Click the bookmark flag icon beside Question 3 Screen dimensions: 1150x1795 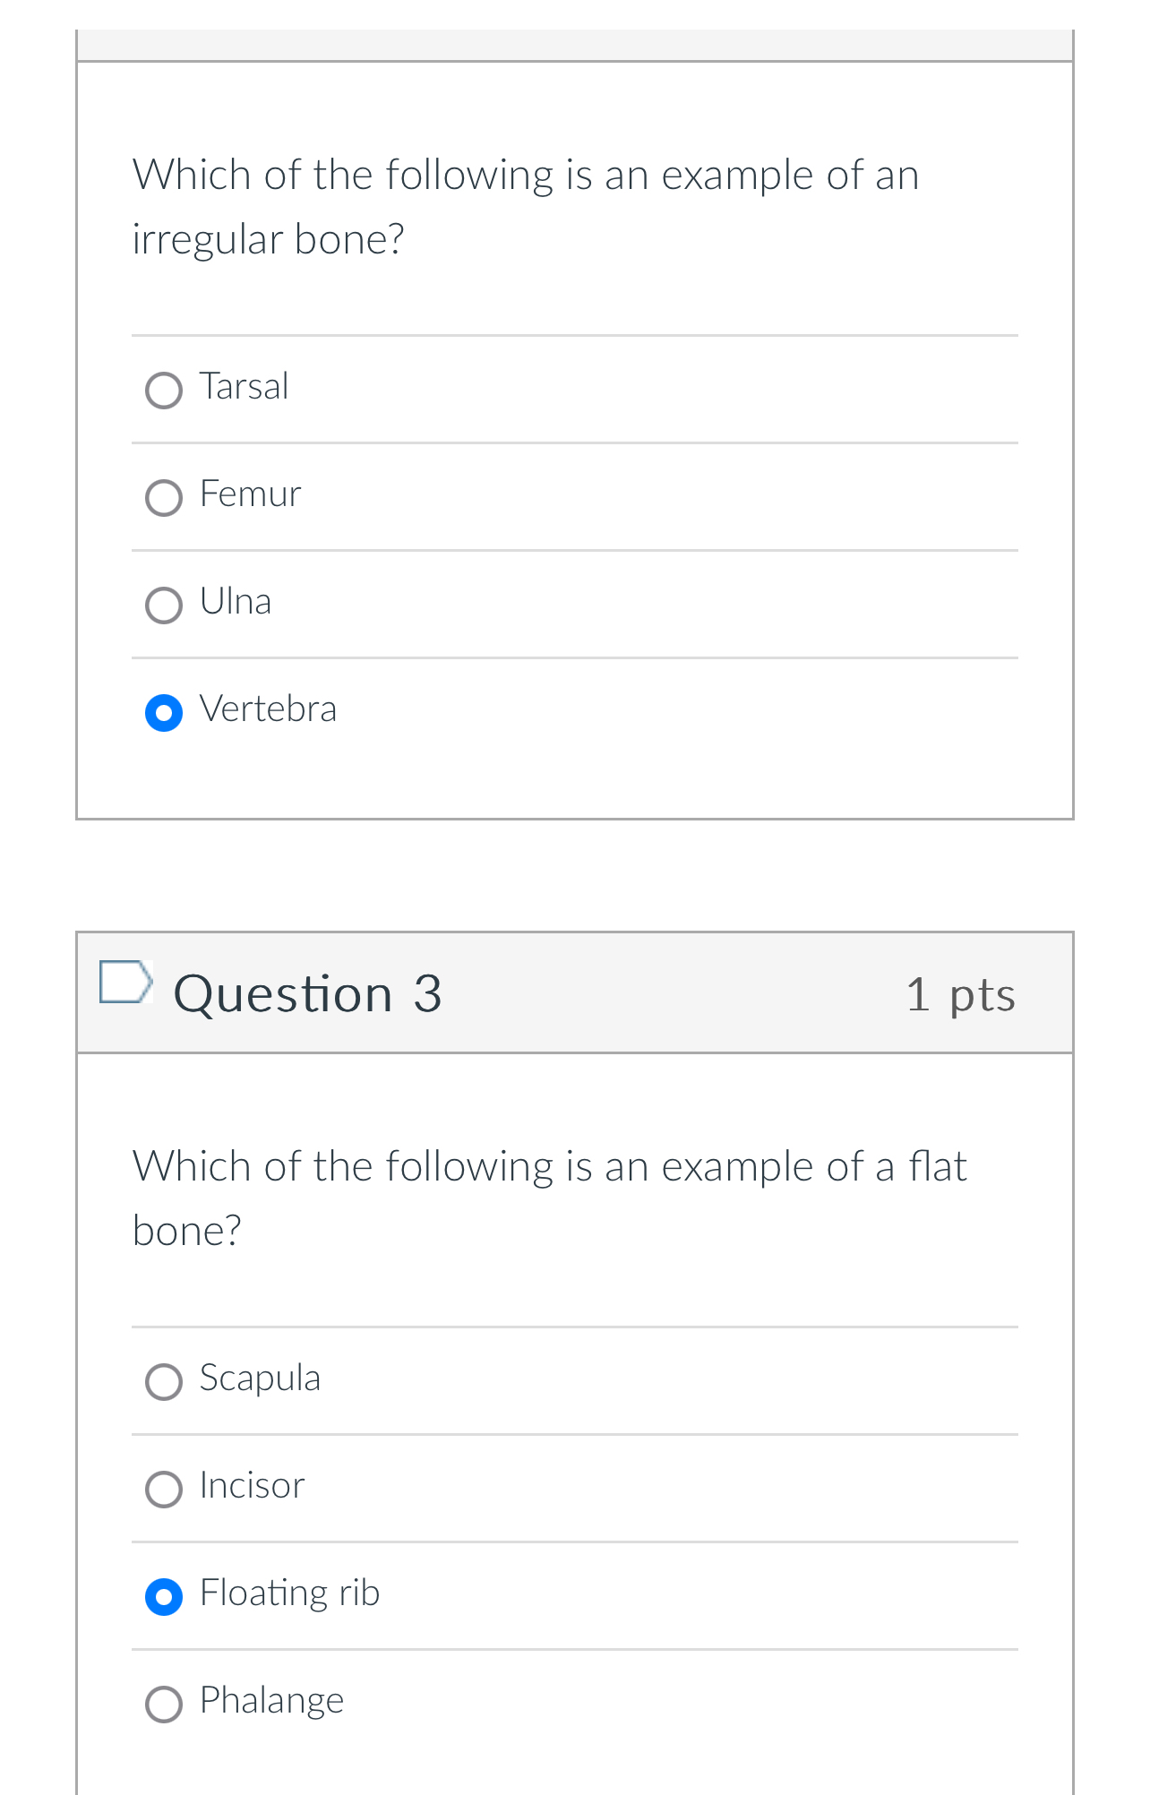[125, 983]
